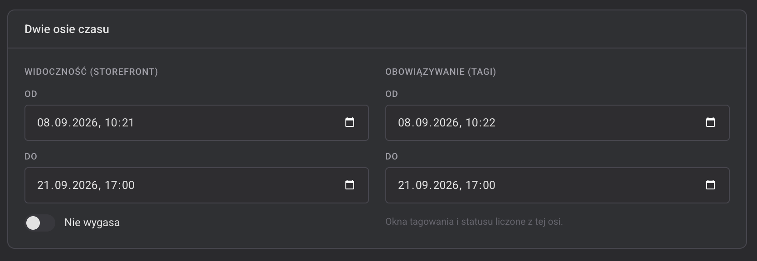This screenshot has height=261, width=757.
Task: Select month 09 in storefront DO date
Action: point(61,185)
